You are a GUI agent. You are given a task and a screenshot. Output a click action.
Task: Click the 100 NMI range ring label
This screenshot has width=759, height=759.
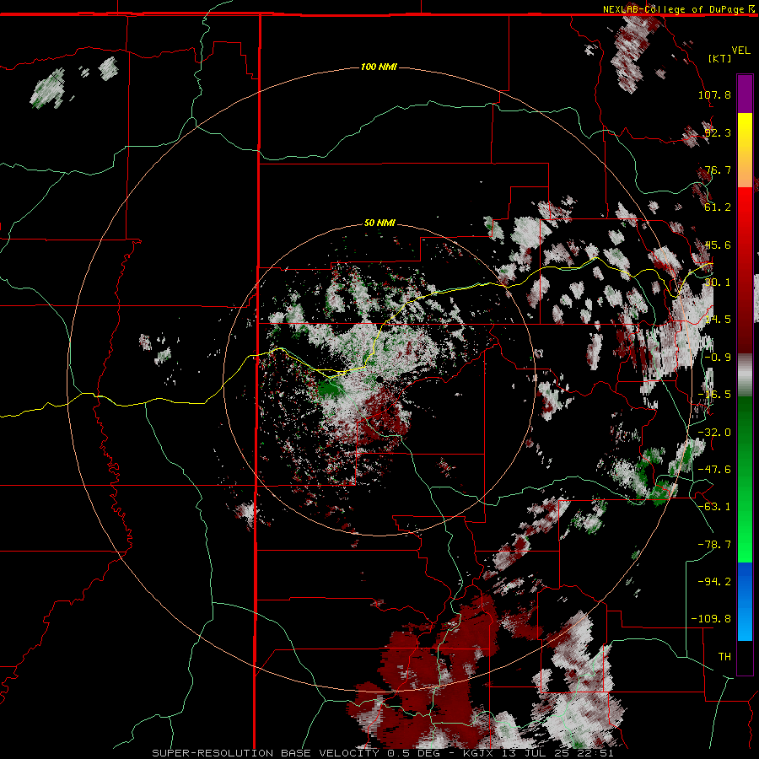click(379, 67)
